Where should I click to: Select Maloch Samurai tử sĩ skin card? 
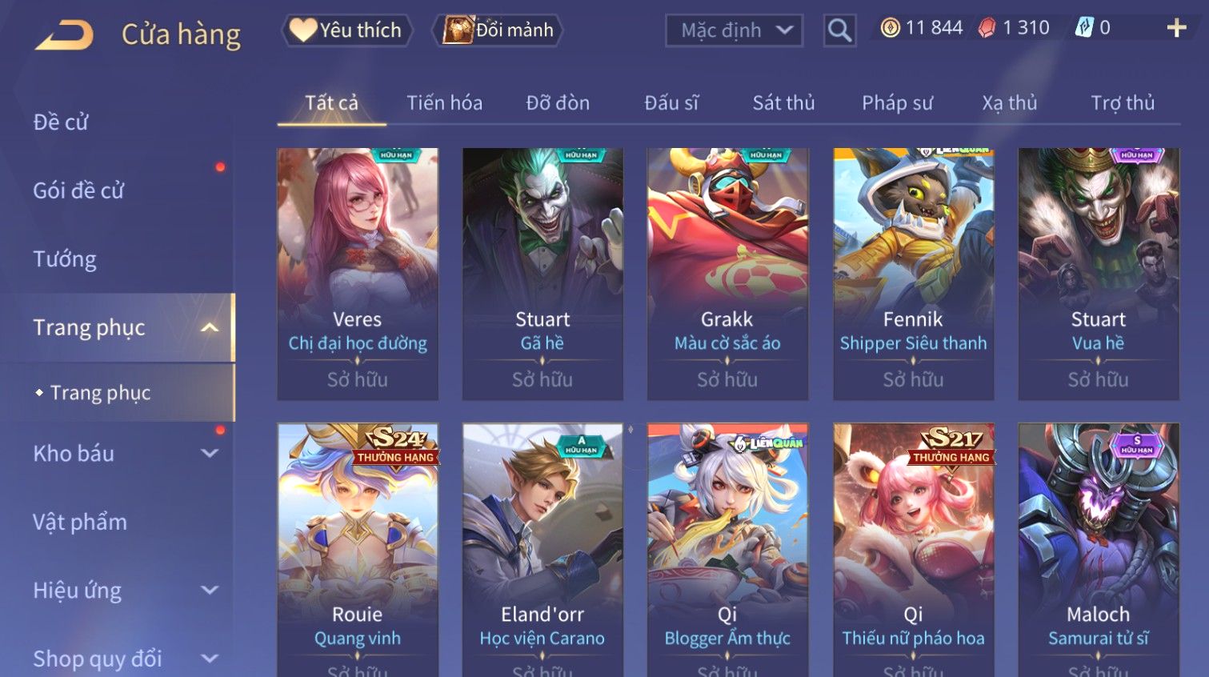coord(1099,550)
